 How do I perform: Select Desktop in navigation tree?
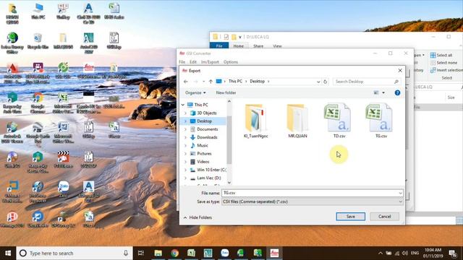point(204,121)
